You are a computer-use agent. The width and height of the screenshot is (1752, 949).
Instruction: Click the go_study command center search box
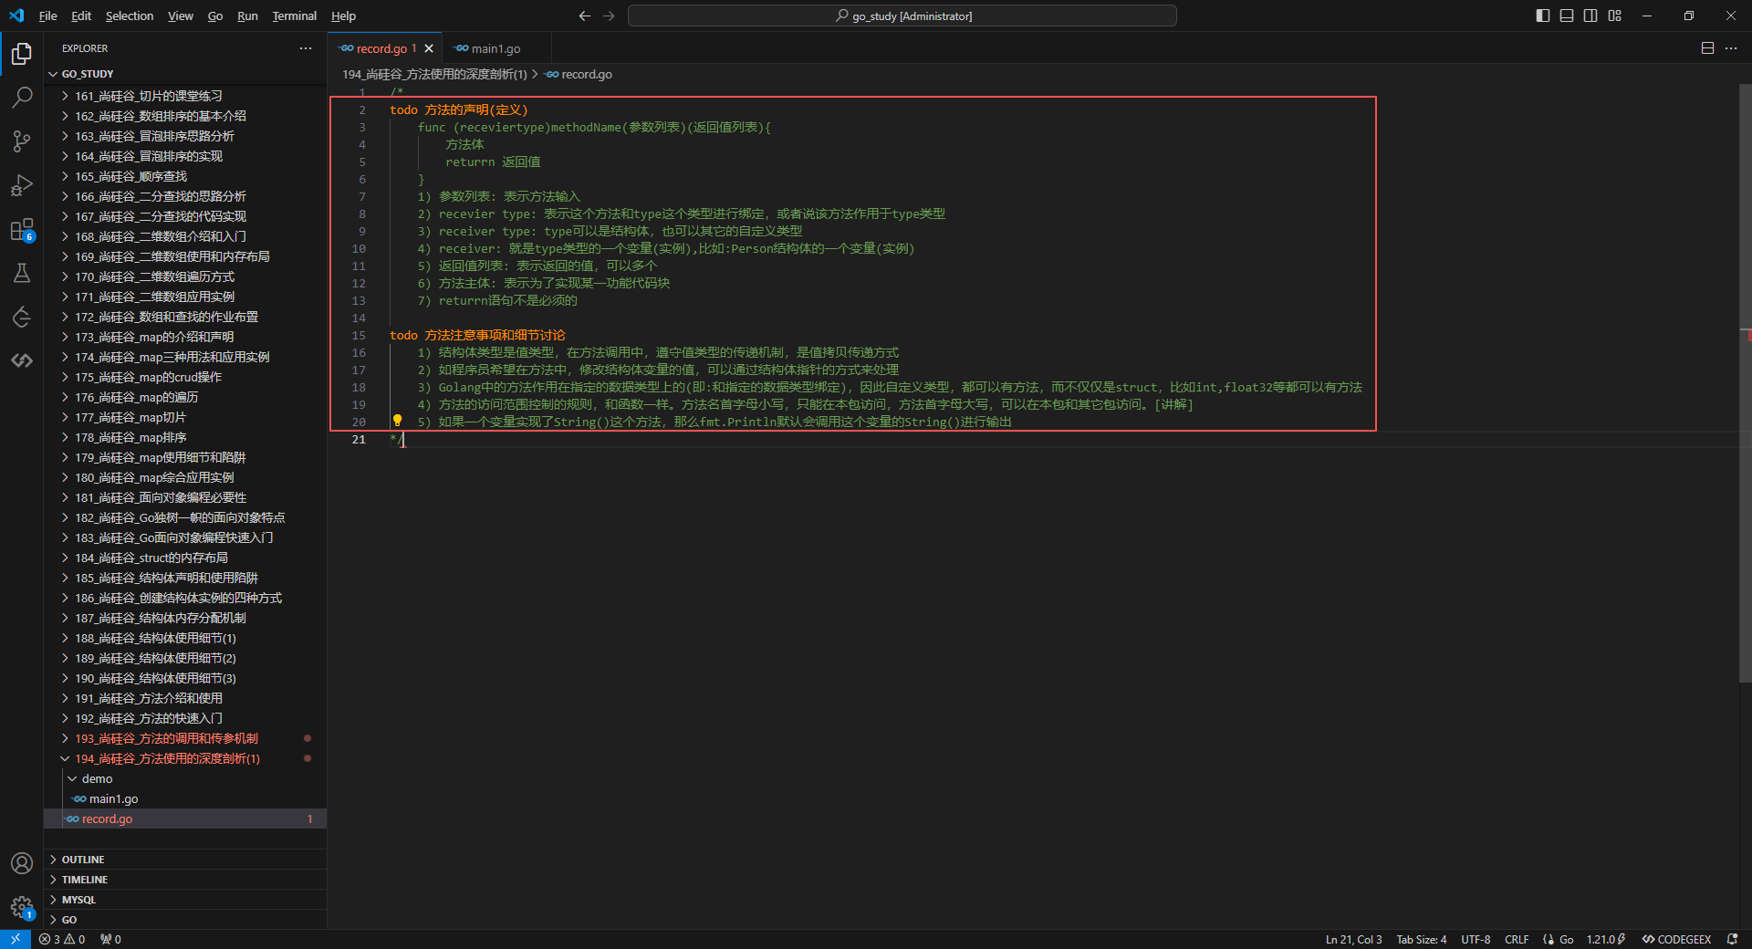click(902, 16)
